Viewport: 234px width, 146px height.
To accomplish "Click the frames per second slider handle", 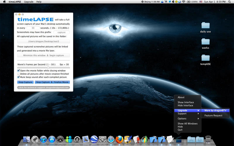I will coord(48,67).
